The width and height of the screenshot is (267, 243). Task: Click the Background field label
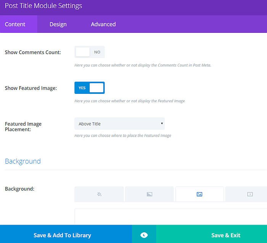[19, 188]
